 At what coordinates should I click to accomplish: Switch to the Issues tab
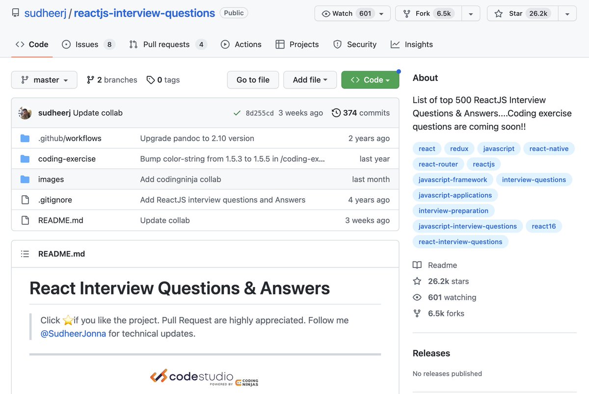coord(88,44)
